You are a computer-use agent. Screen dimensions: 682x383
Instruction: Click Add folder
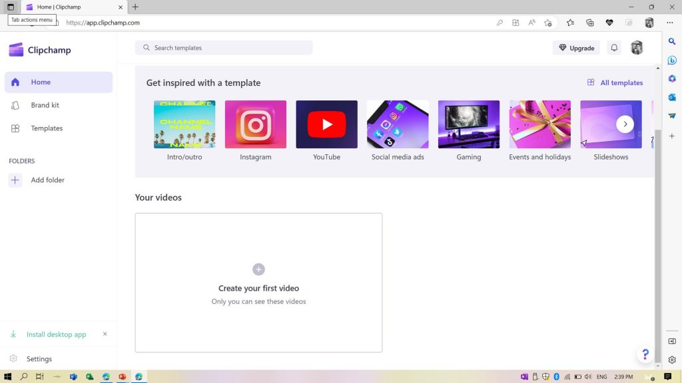point(47,180)
